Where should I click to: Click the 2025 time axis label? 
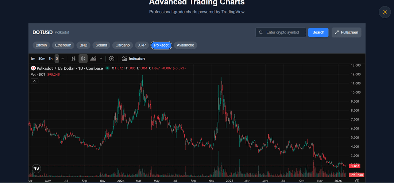point(230,181)
